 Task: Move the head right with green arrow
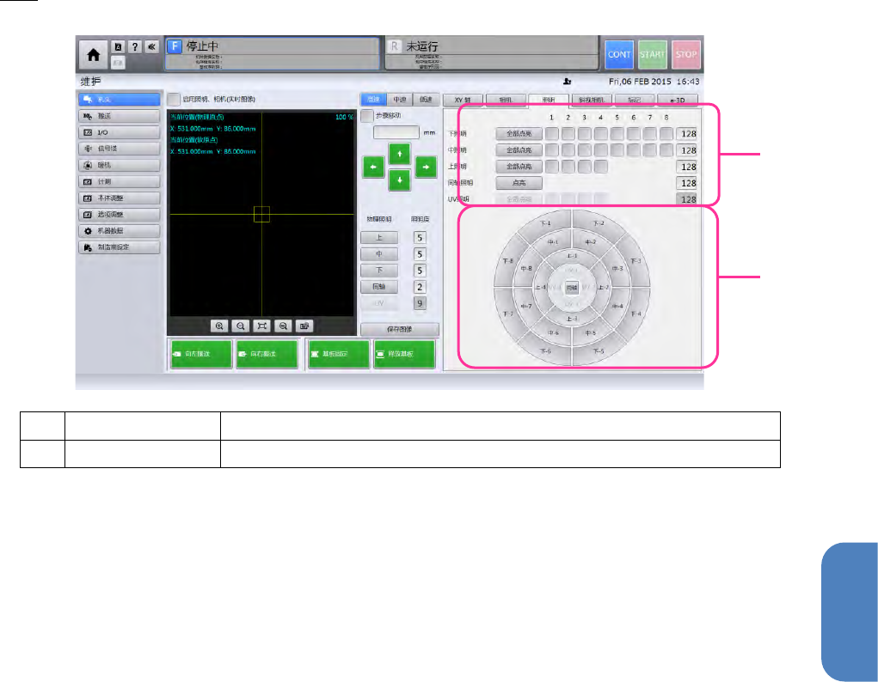pyautogui.click(x=427, y=167)
